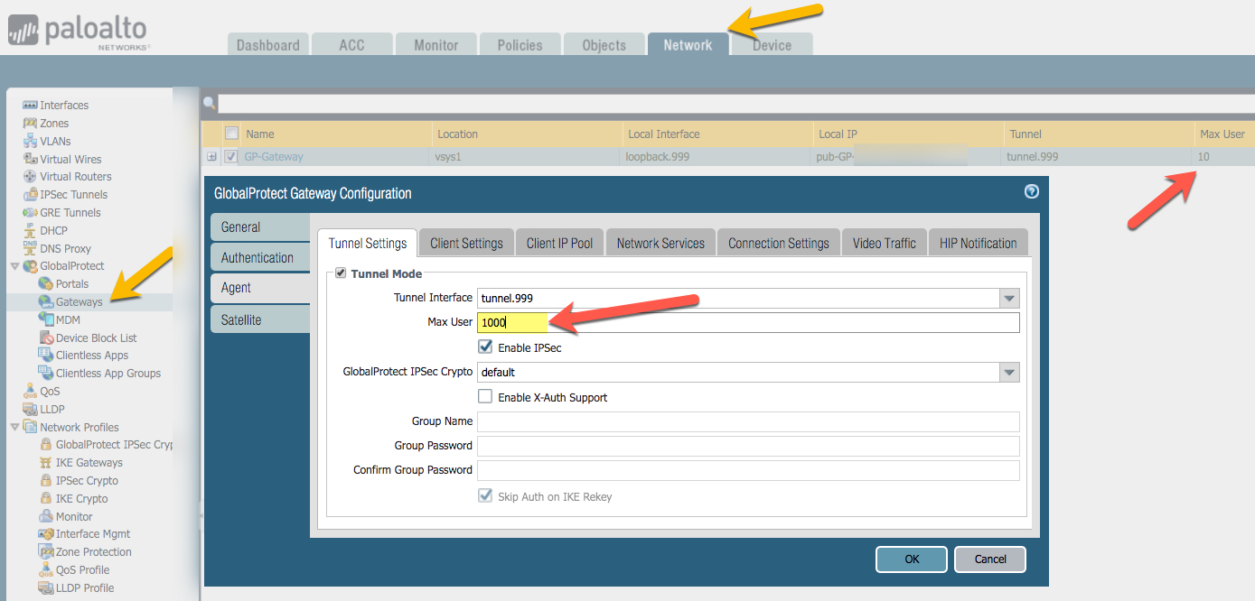1255x601 pixels.
Task: Switch to the Objects tab
Action: pos(604,45)
